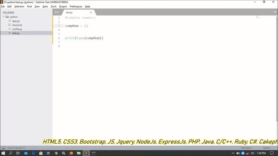Launch Firefox from taskbar
This screenshot has height=156, width=278.
point(71,153)
